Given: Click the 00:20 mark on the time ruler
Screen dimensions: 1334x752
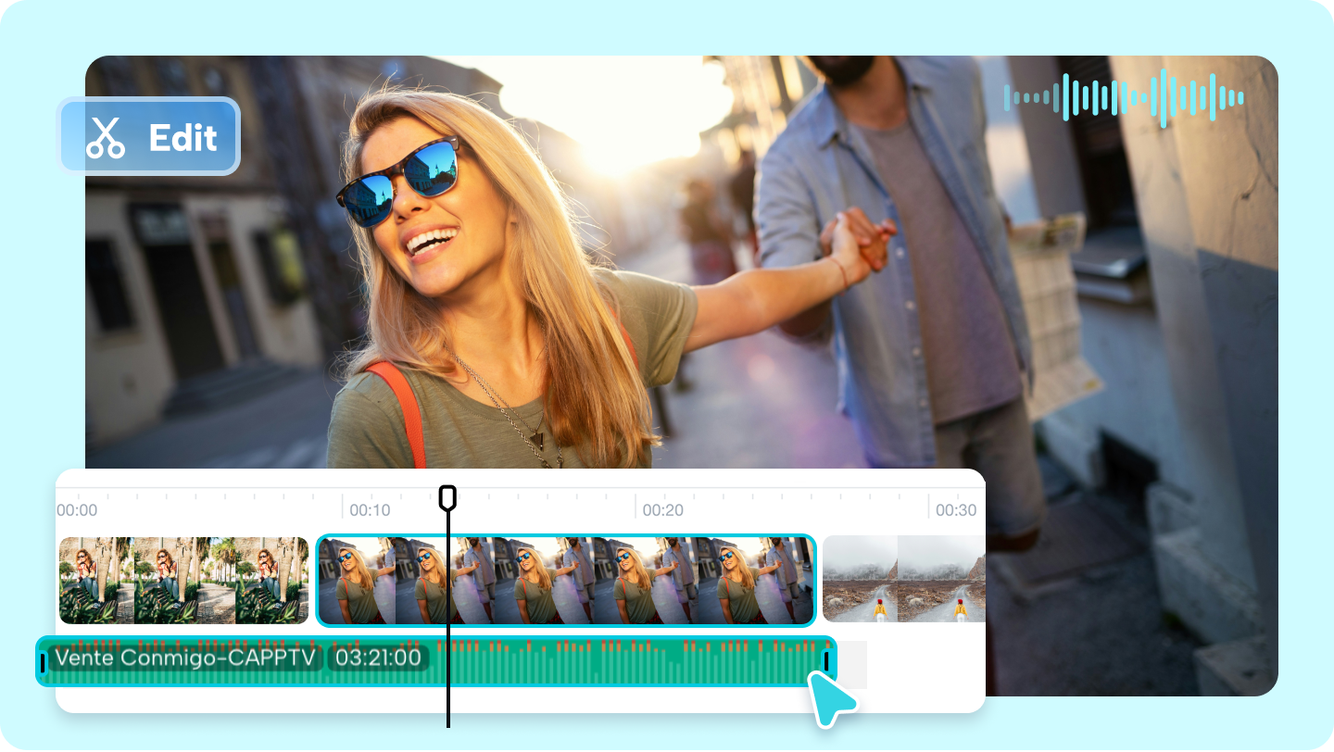Looking at the screenshot, I should pyautogui.click(x=664, y=509).
